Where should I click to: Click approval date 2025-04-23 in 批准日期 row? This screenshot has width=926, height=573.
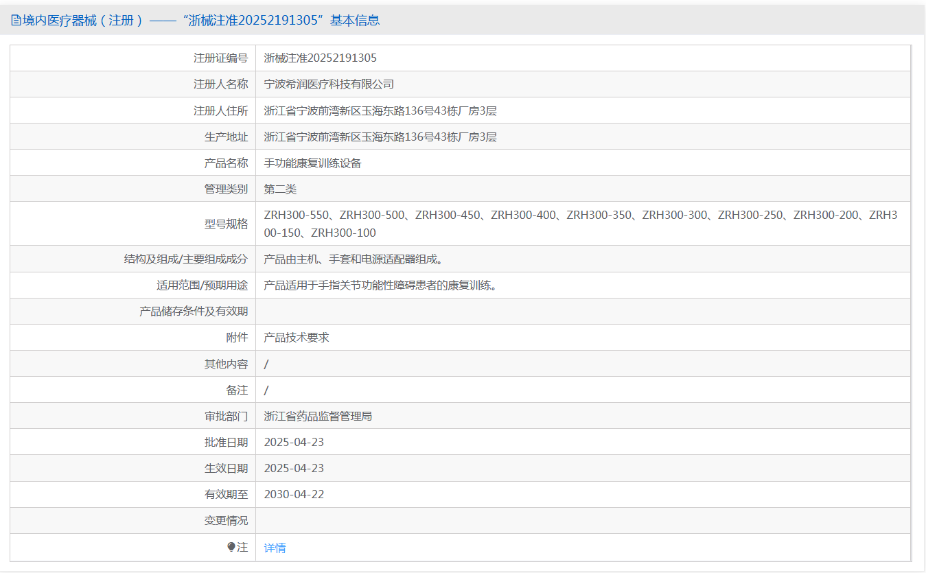coord(294,442)
